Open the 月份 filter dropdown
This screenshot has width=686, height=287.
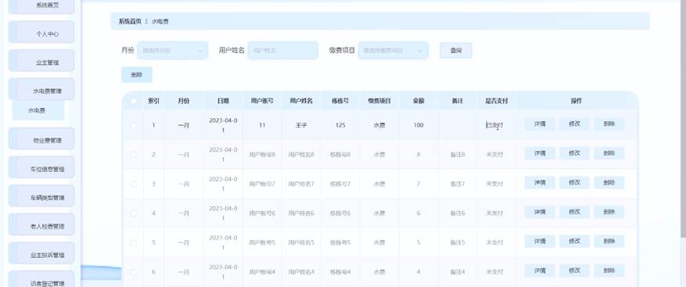pyautogui.click(x=172, y=50)
